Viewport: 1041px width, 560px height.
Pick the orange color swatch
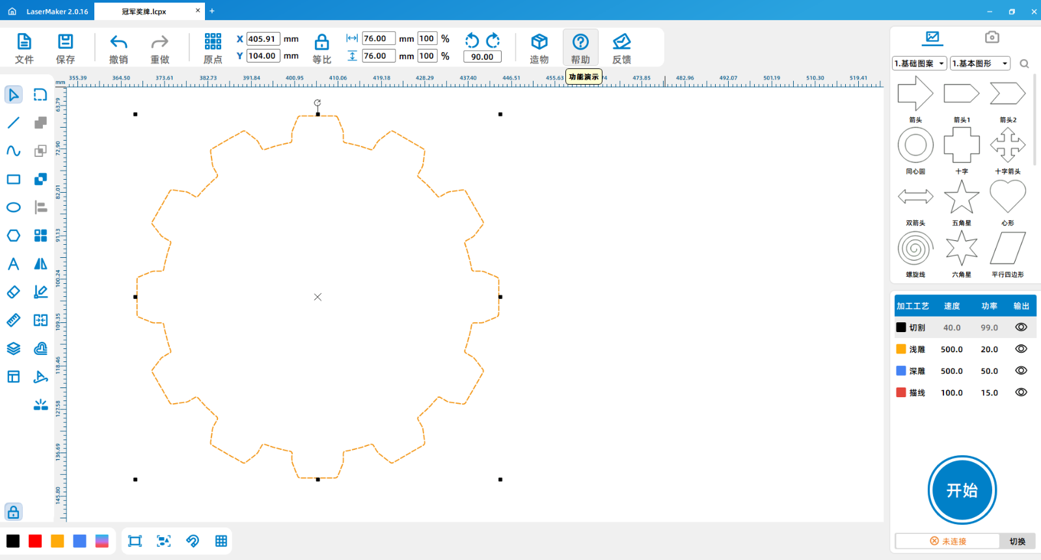[x=57, y=541]
